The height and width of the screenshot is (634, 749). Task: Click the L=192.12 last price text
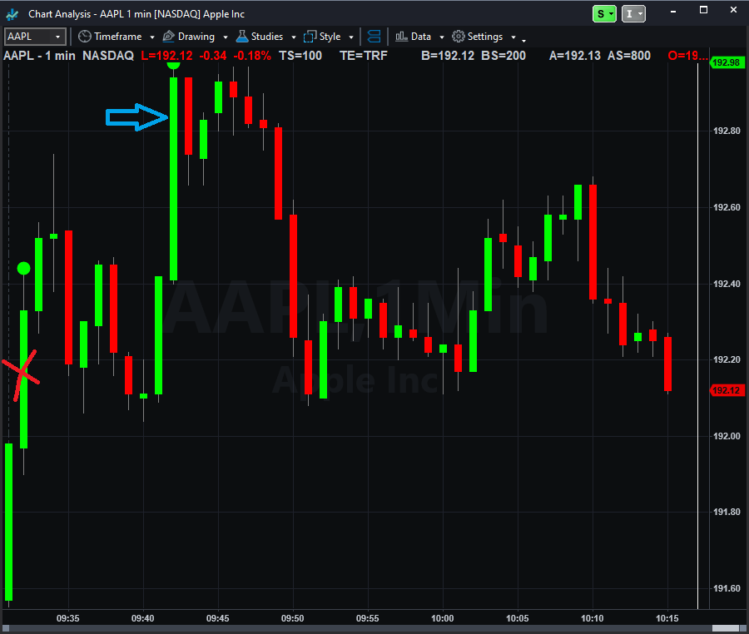coord(166,56)
